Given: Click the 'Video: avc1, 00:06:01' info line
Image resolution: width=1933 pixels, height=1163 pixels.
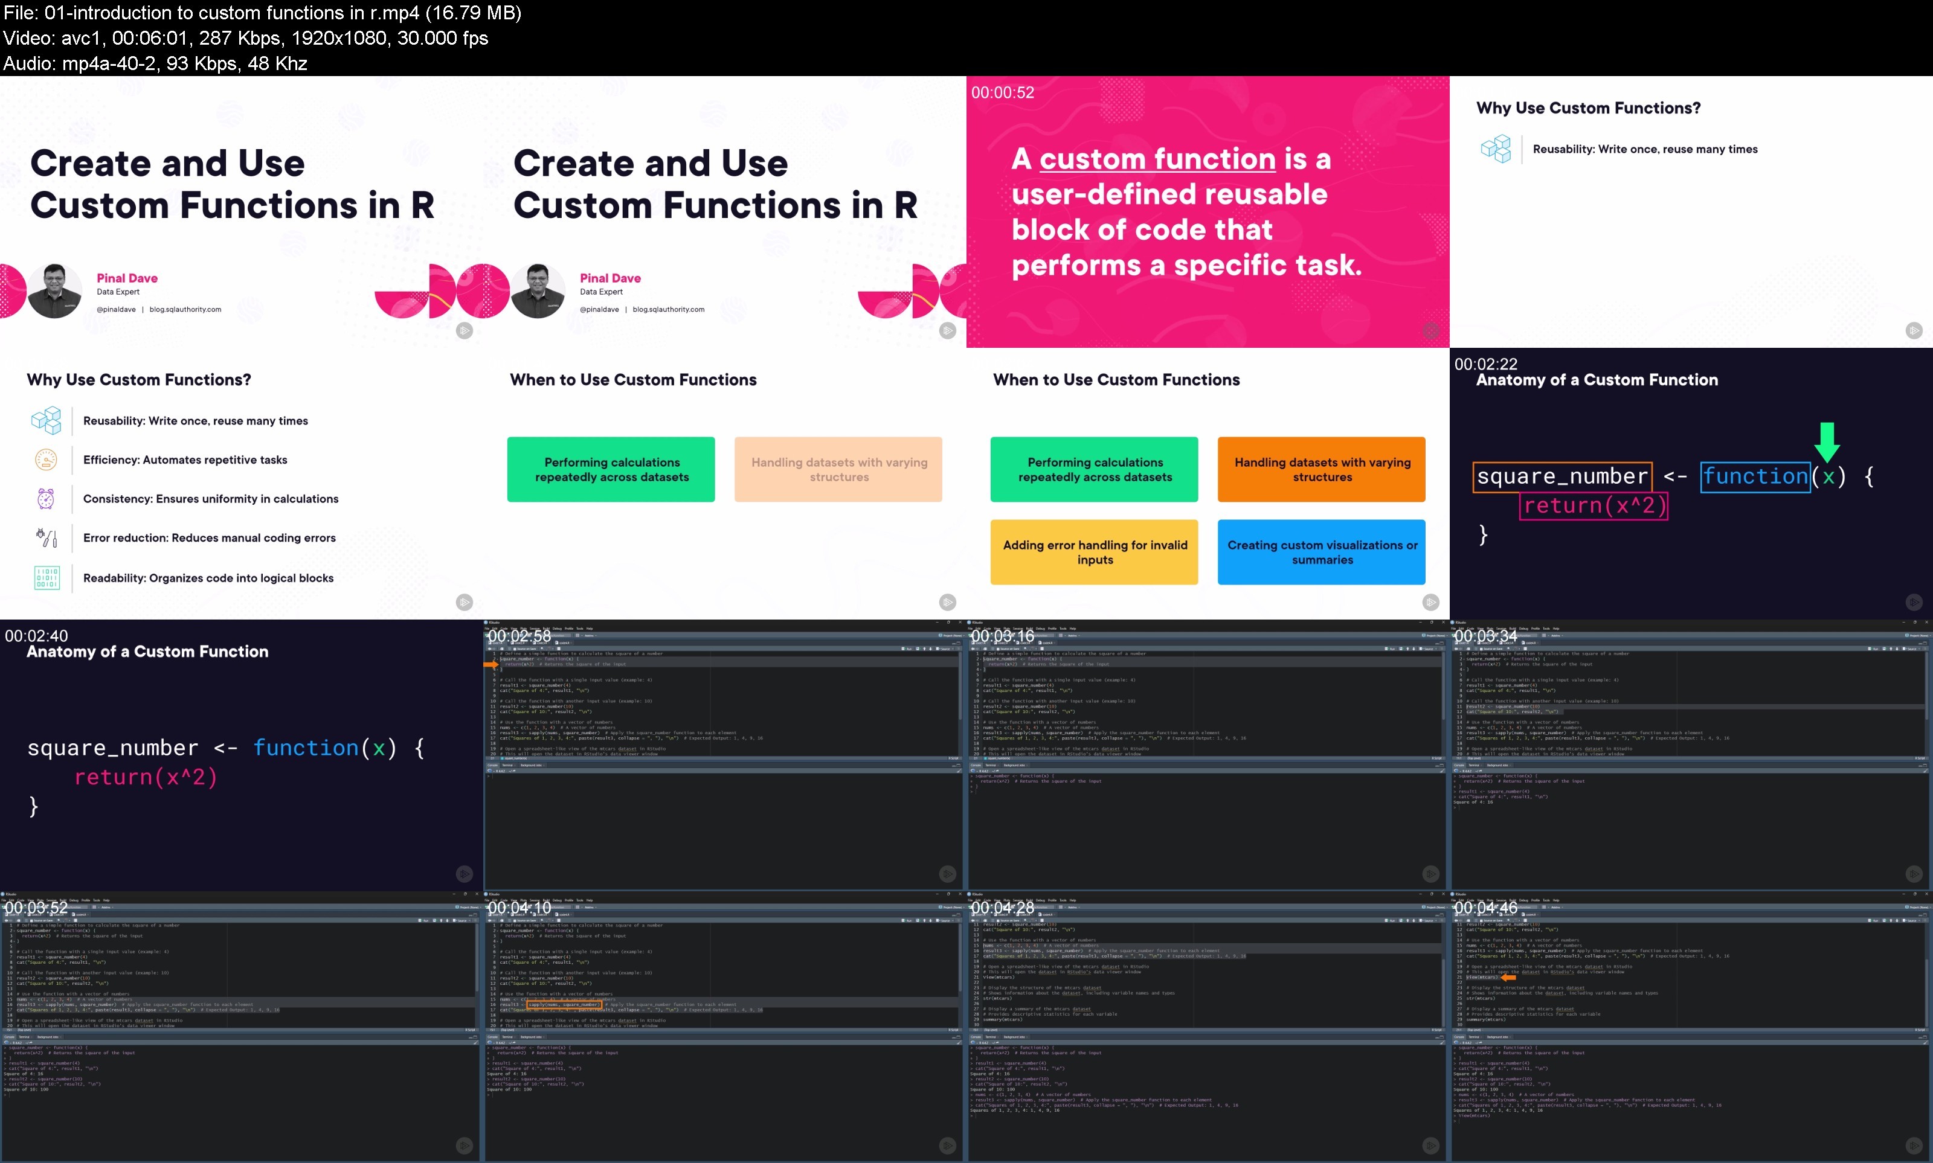Looking at the screenshot, I should coord(245,37).
